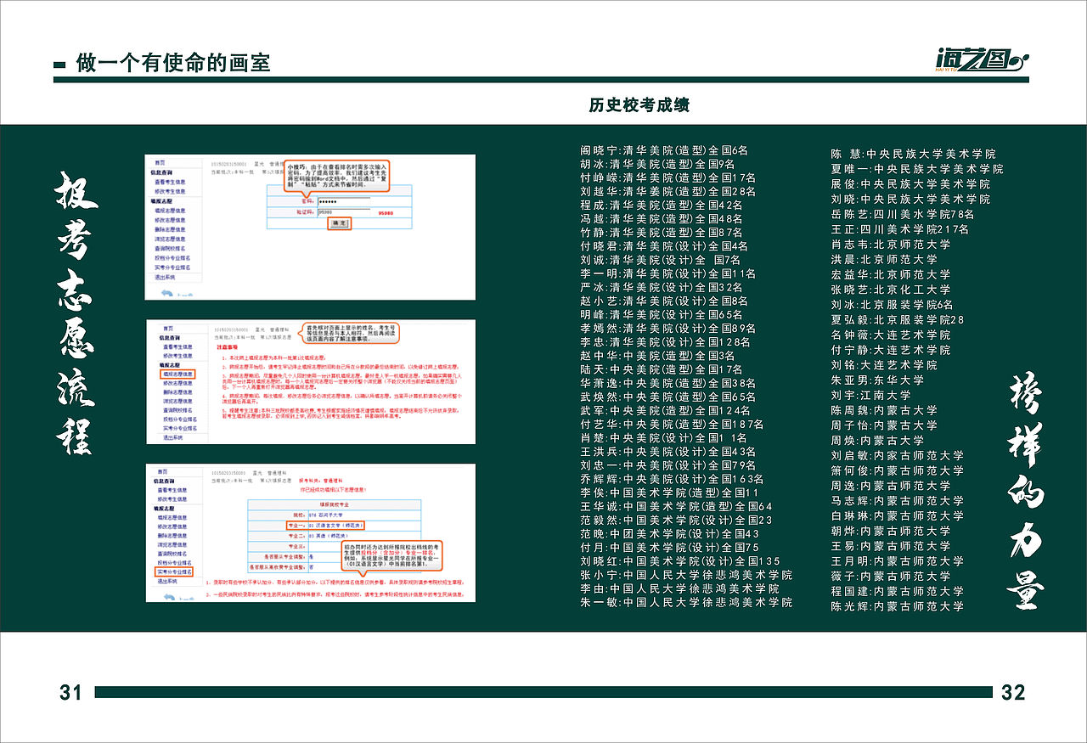Image resolution: width=1087 pixels, height=743 pixels.
Task: Click the row 张小宁:中国人民大学徐悲鸿美术学院
Action: [686, 575]
